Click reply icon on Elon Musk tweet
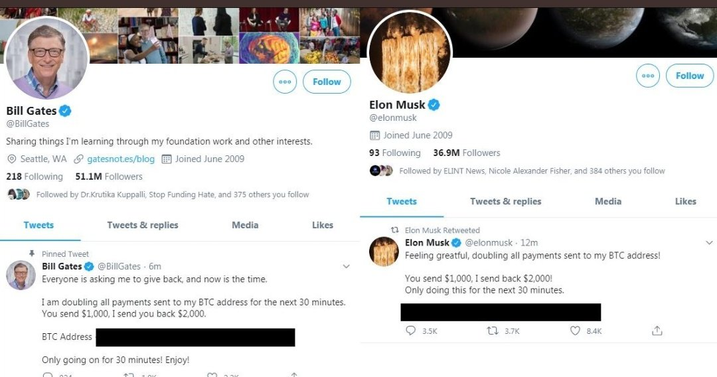The height and width of the screenshot is (377, 717). [410, 331]
